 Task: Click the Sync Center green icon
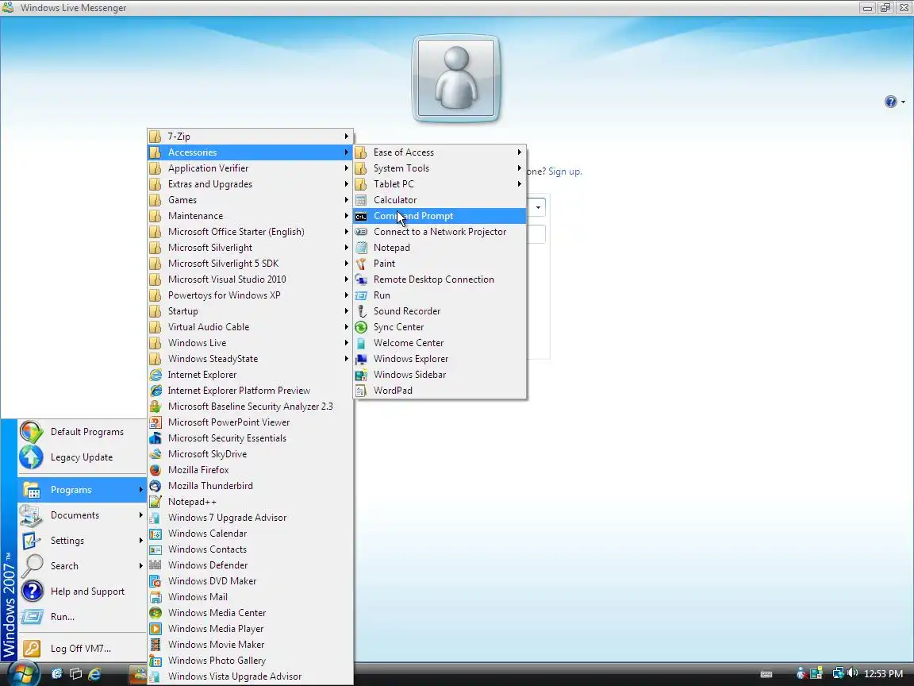point(362,327)
